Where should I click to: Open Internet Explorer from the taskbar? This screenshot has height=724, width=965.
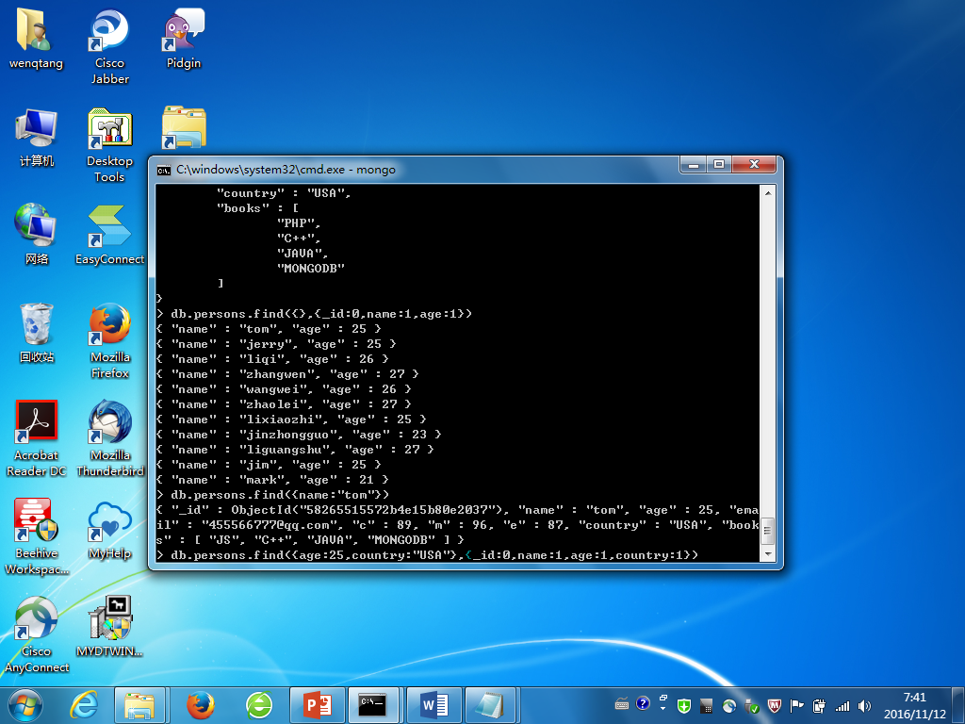click(x=86, y=704)
